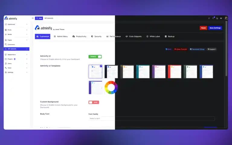Click the checkmark on the selected template
The height and width of the screenshot is (145, 232).
(101, 66)
